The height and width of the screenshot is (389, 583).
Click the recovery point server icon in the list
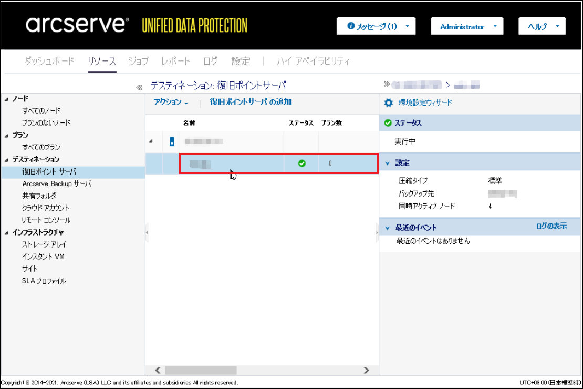[172, 141]
